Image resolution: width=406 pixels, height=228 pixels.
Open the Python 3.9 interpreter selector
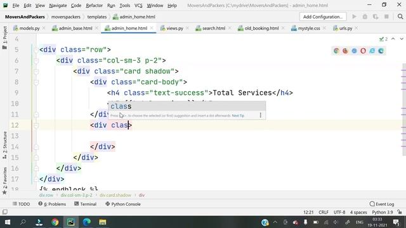382,212
